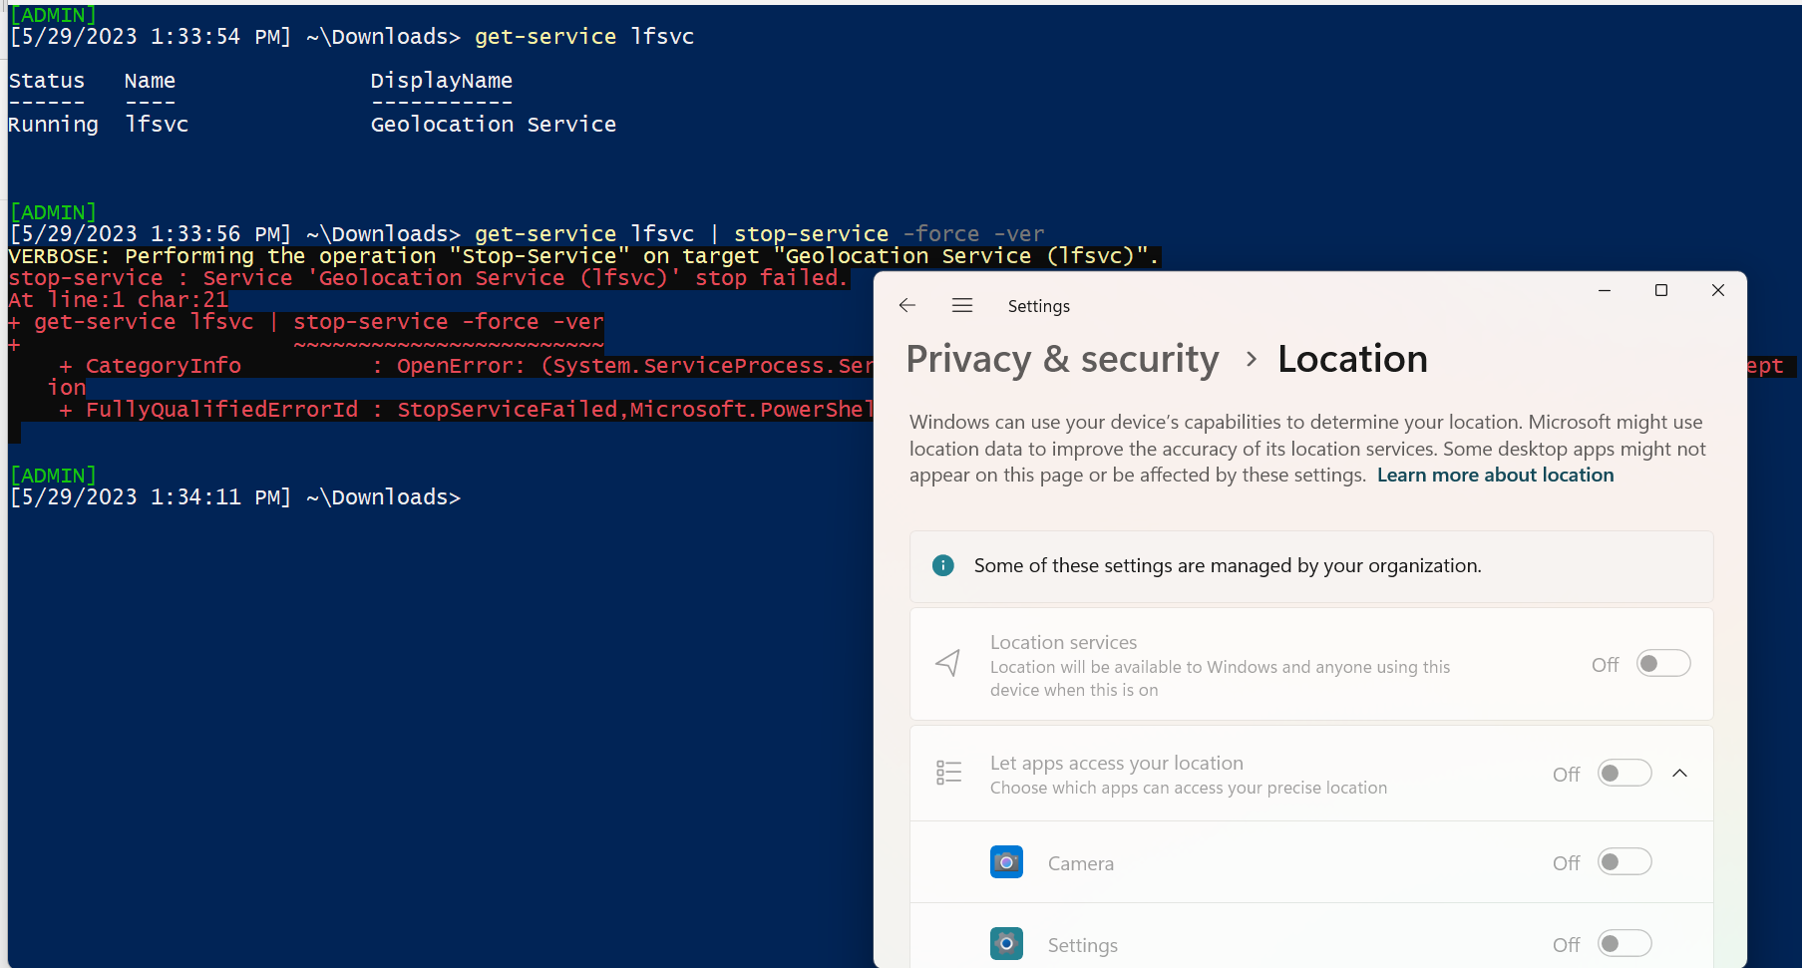Click the 'Running' status value in PowerShell

click(54, 125)
